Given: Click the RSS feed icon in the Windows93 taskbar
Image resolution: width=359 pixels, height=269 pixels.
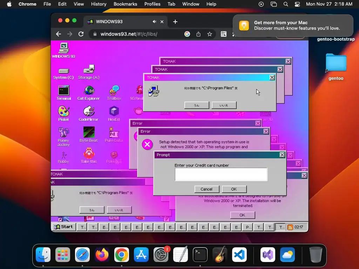Looking at the screenshot, I should (290, 227).
